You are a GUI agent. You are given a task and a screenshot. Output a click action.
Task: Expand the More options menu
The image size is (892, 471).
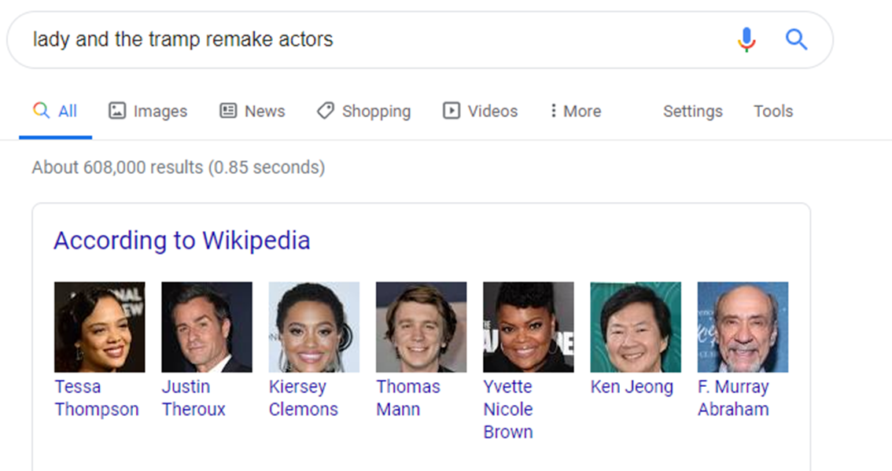click(575, 111)
